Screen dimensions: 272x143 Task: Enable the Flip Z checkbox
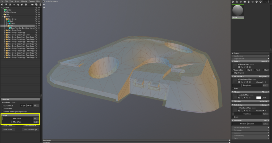click(x=263, y=70)
